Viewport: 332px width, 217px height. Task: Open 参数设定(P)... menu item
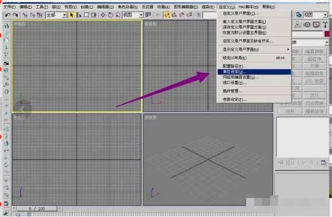254,99
